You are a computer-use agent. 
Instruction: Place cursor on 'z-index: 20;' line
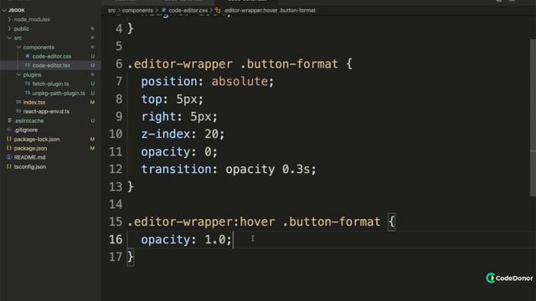point(183,134)
